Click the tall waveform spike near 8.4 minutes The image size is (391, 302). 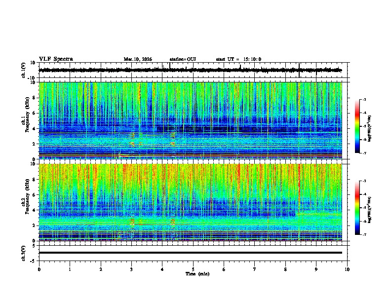299,70
